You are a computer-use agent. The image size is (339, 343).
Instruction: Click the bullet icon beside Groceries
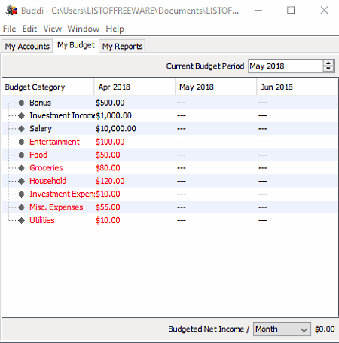click(22, 168)
